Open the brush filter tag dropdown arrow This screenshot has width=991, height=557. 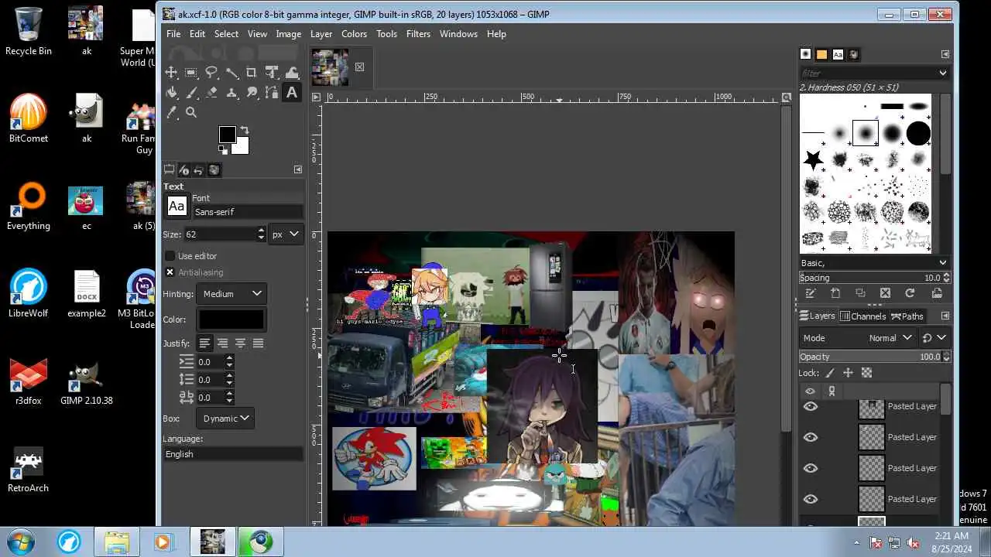[x=943, y=73]
